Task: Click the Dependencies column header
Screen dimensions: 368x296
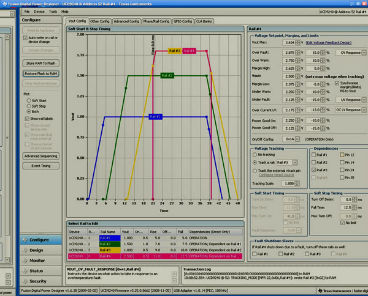Action: click(x=215, y=232)
